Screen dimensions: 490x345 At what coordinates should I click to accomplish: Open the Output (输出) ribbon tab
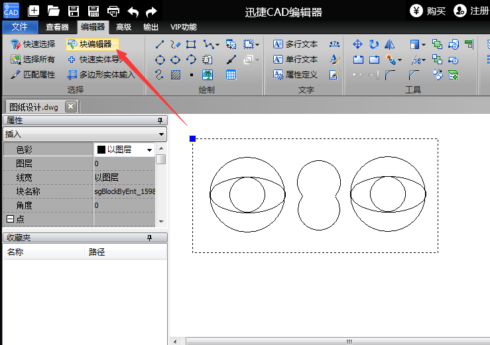click(151, 27)
